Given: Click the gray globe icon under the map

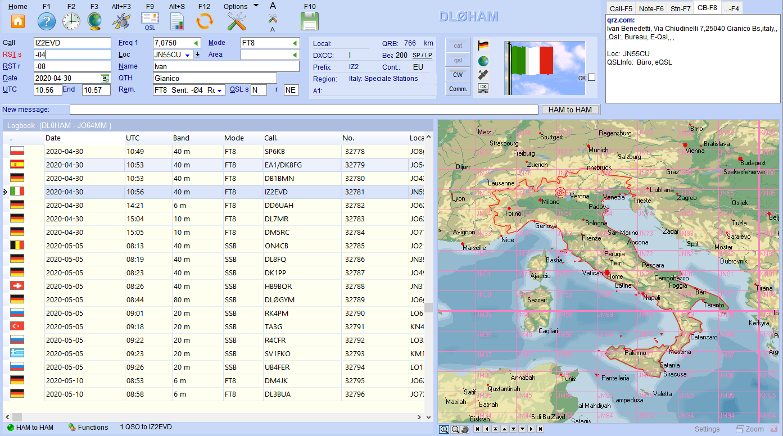Looking at the screenshot, I should [464, 429].
